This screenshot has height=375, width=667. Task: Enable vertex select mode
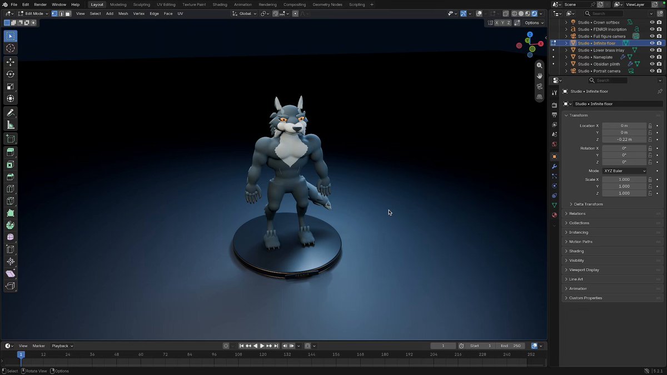click(55, 13)
